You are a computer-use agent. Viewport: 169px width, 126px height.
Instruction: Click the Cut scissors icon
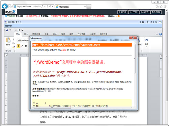13,39
